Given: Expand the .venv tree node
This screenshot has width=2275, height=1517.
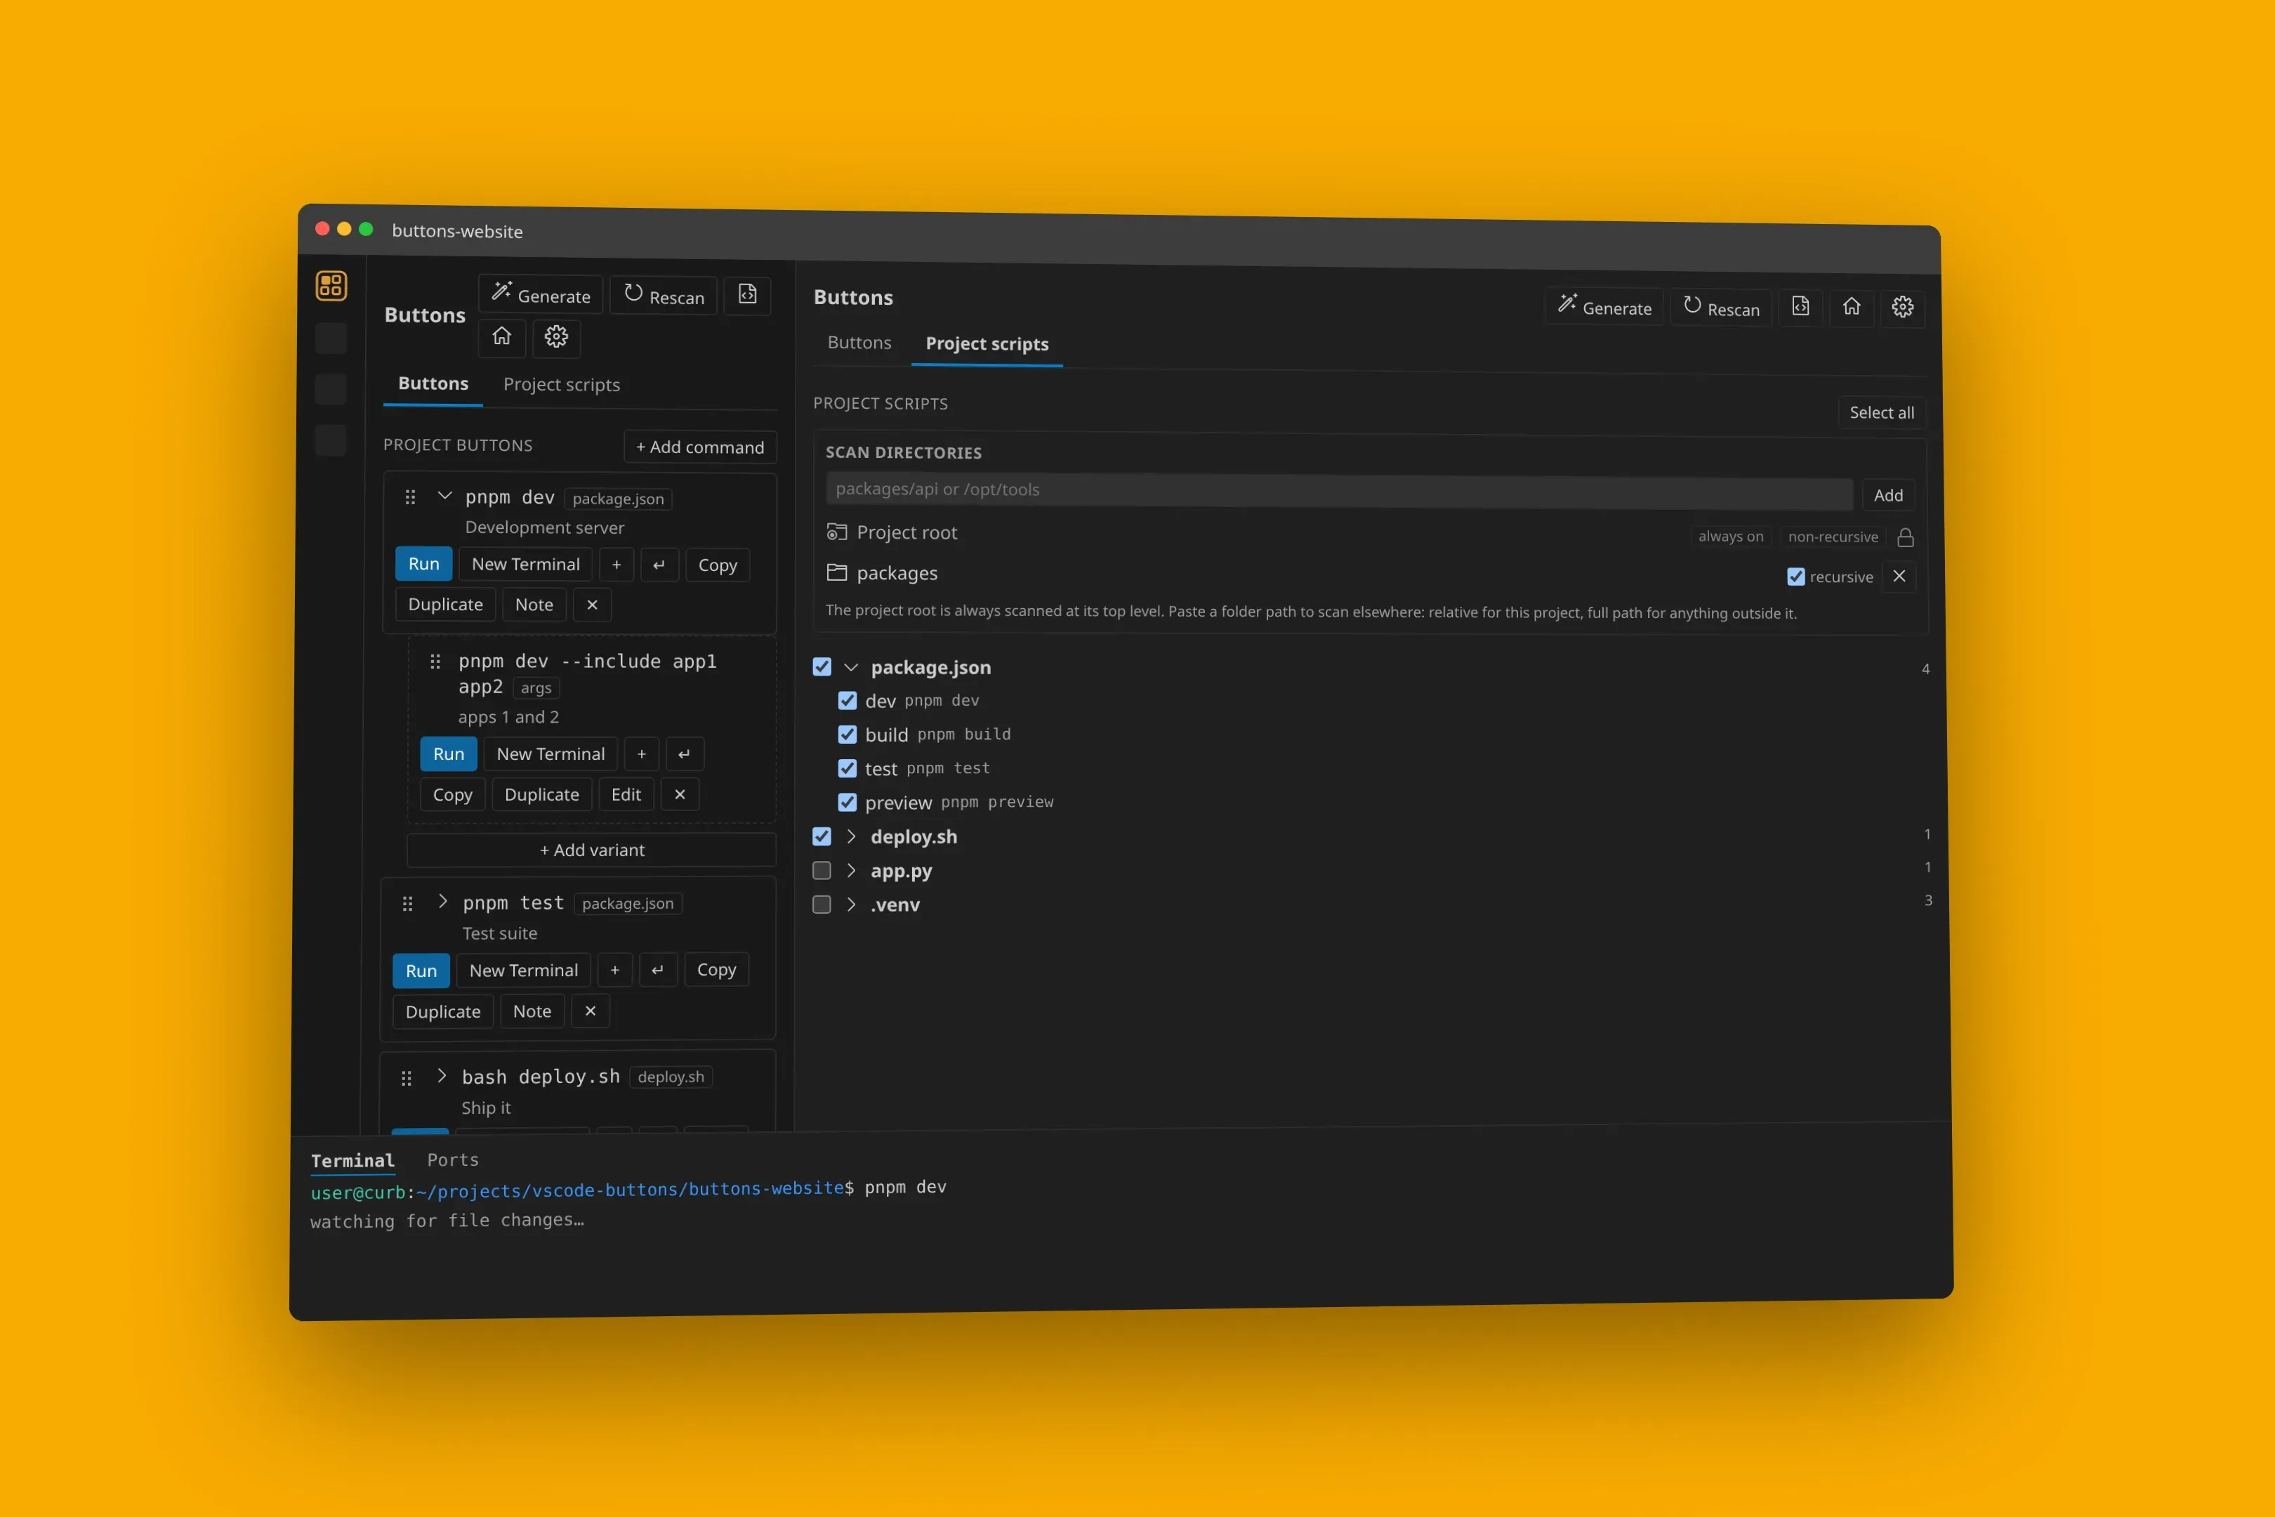Looking at the screenshot, I should 851,905.
